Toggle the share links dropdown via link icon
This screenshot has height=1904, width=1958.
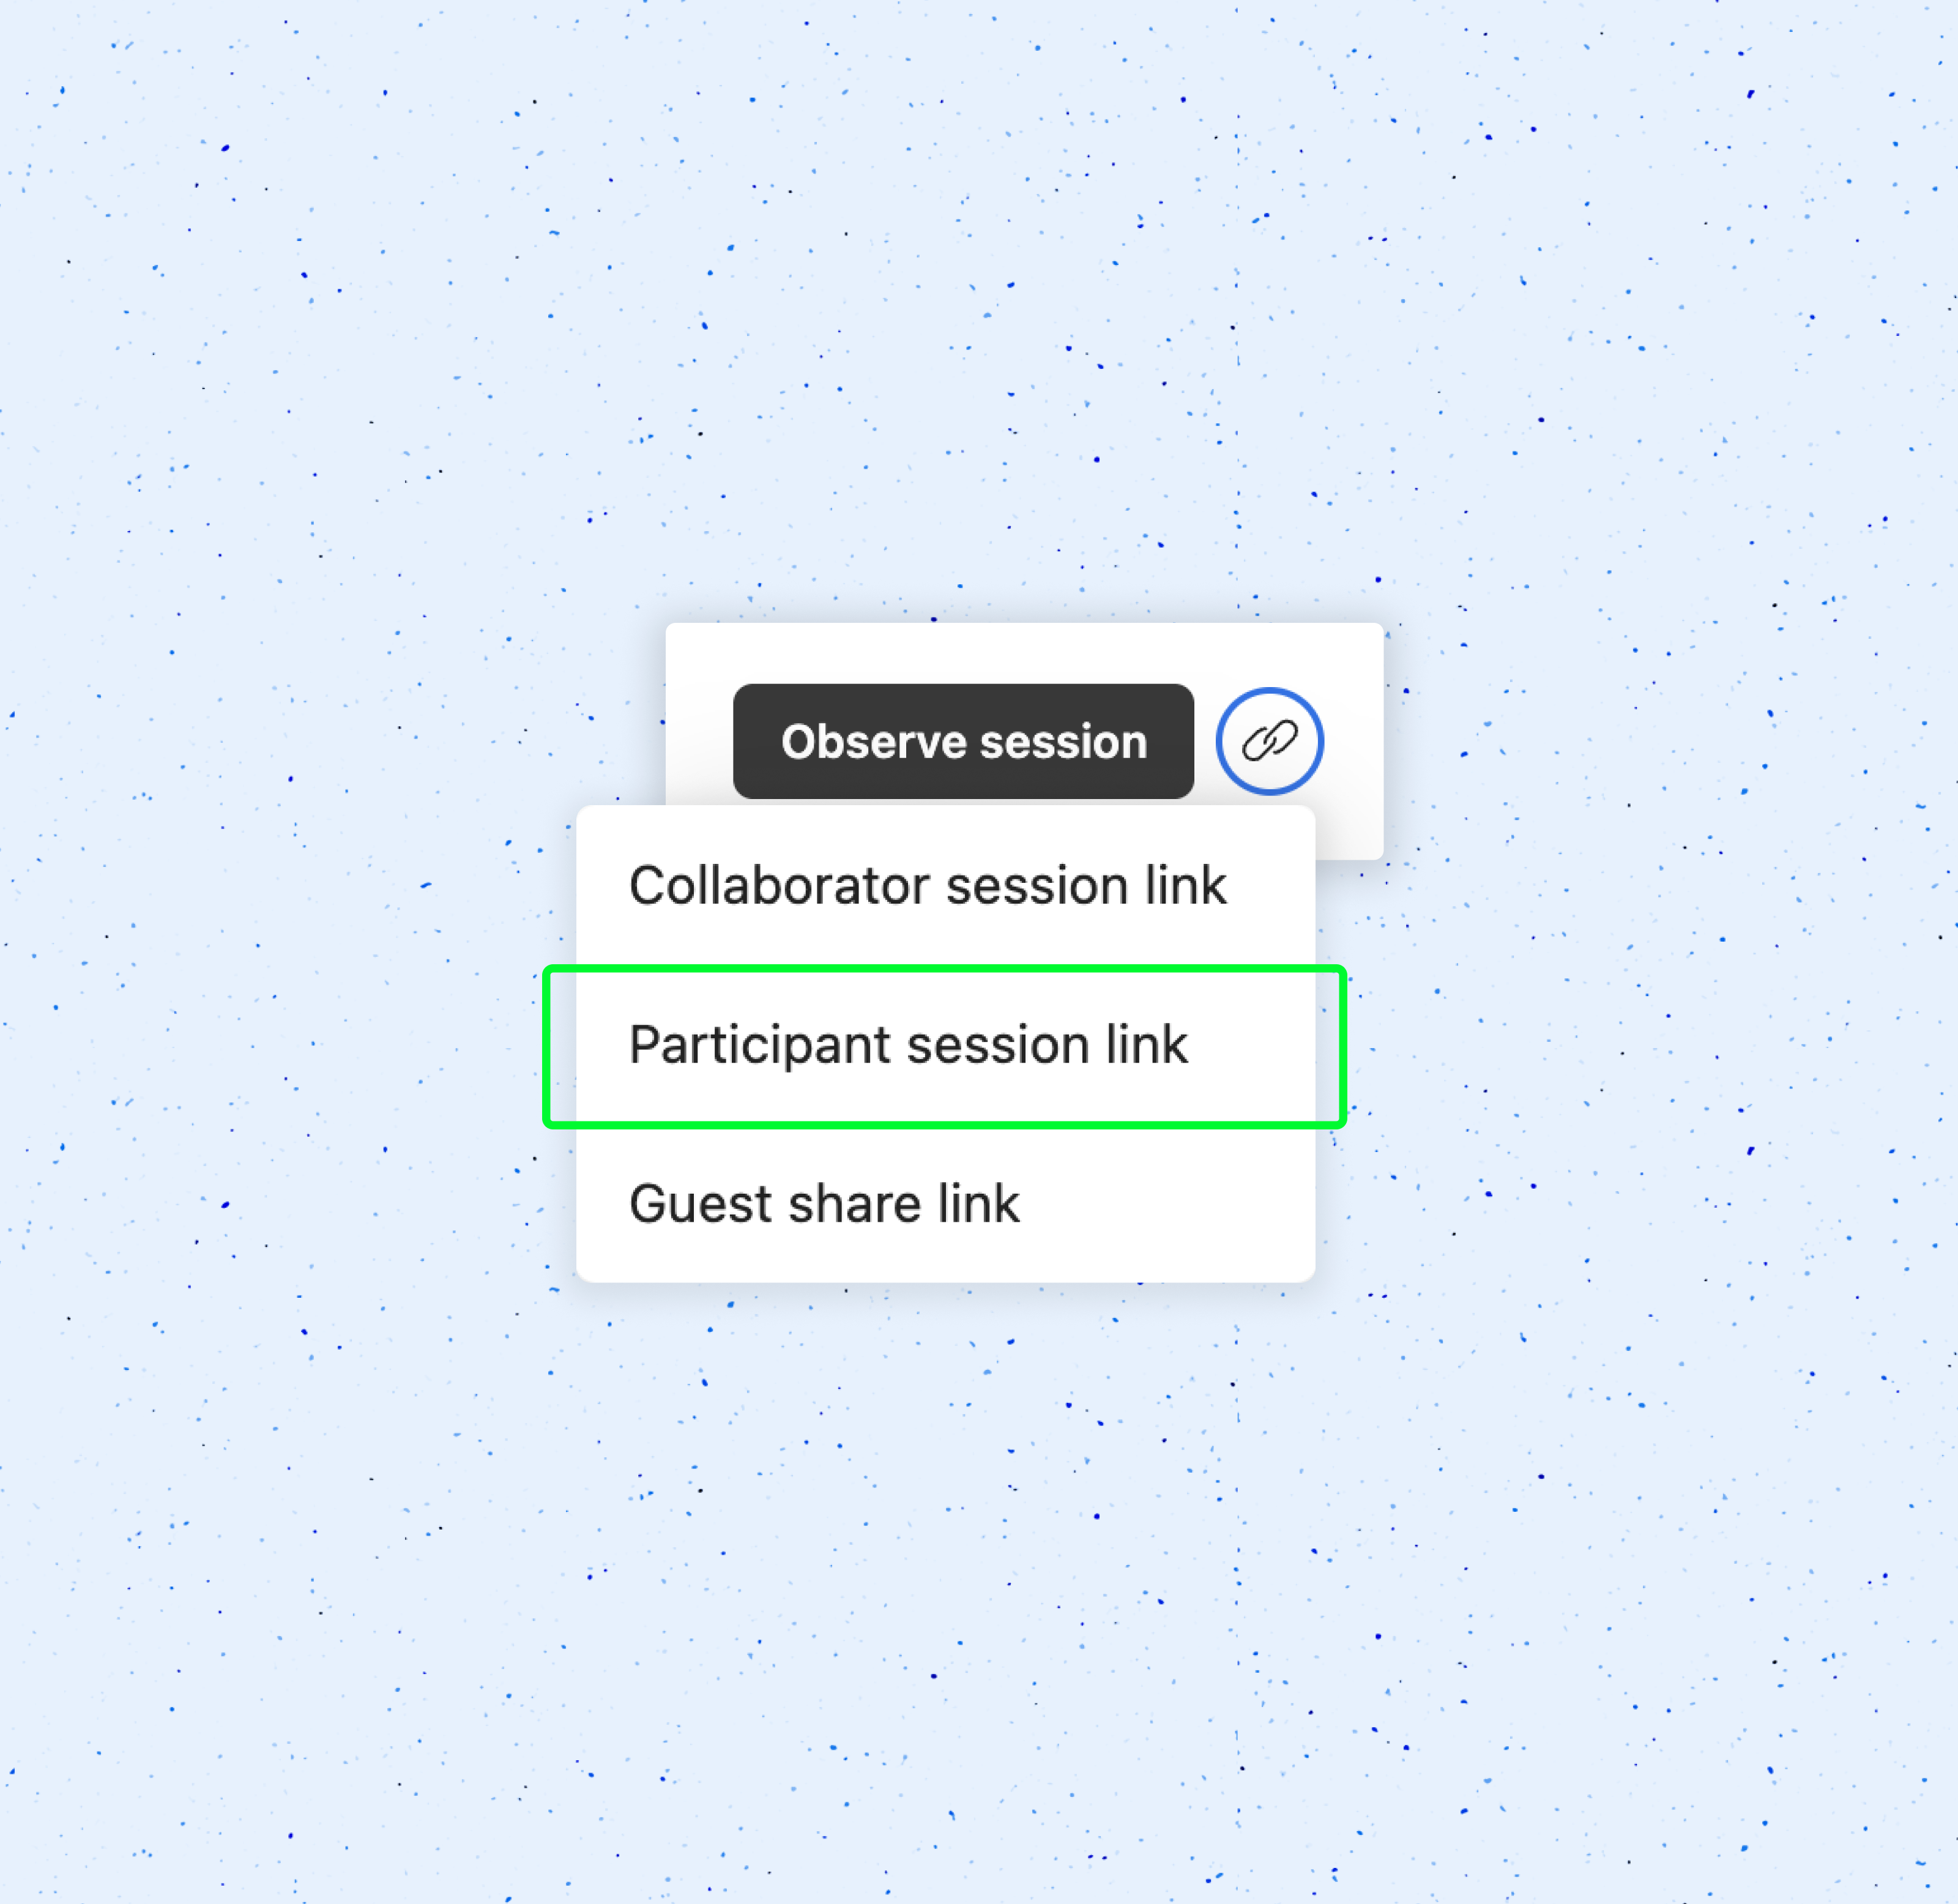click(1269, 741)
